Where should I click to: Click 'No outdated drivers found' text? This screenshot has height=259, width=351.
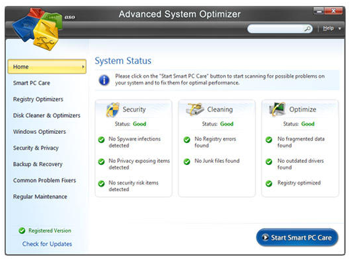point(301,164)
